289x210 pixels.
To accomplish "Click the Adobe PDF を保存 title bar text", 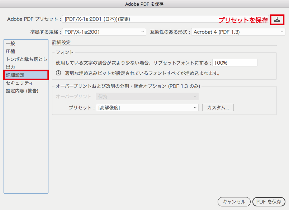I will 144,4.
